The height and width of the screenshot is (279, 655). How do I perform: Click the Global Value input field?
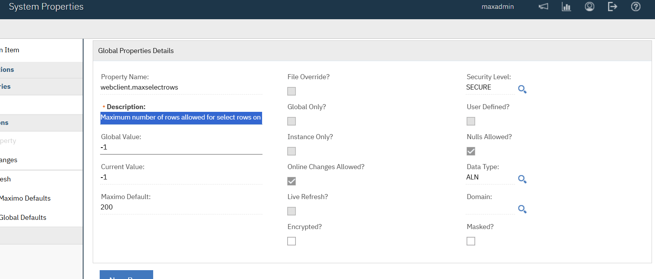[x=181, y=148]
